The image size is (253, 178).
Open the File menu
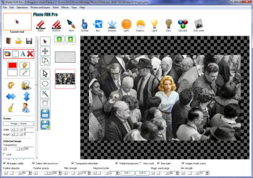(x=5, y=7)
